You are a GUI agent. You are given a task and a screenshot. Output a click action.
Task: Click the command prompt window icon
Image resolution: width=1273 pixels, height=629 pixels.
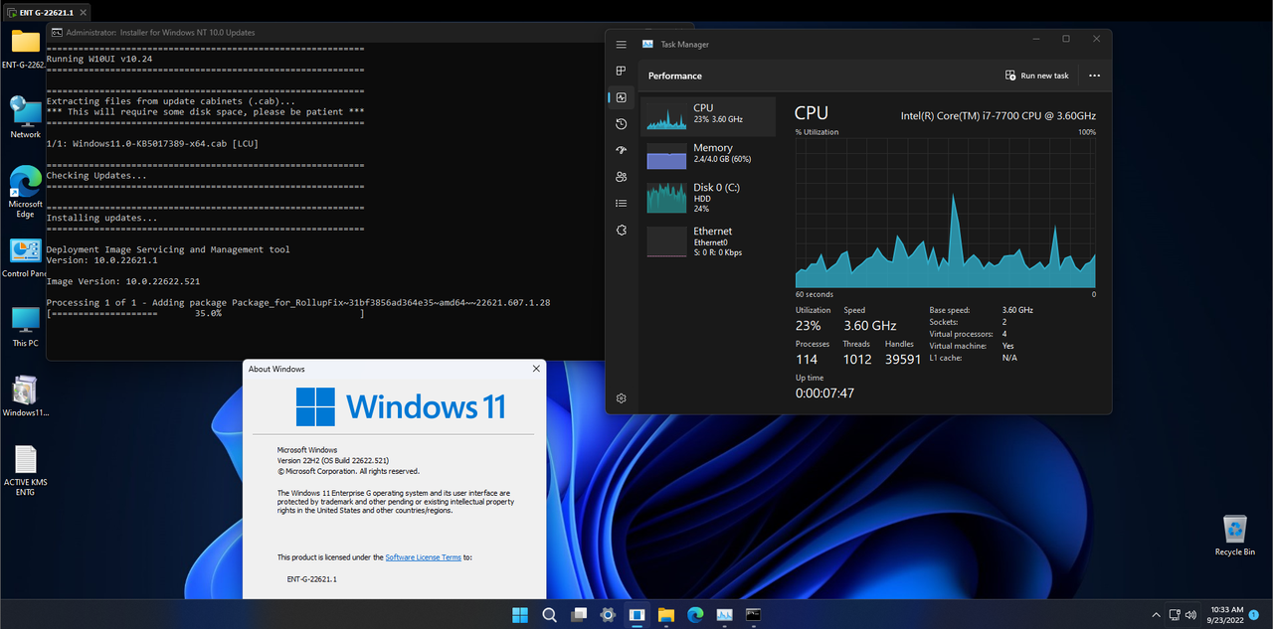[x=57, y=32]
